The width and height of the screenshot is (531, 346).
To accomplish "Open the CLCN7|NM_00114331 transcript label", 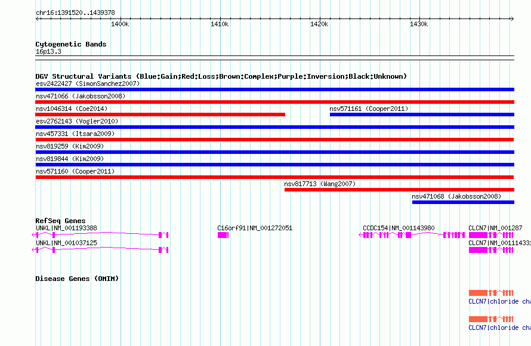I will pyautogui.click(x=499, y=243).
